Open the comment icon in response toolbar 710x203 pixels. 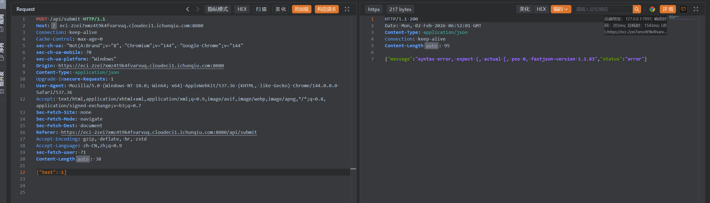click(683, 9)
